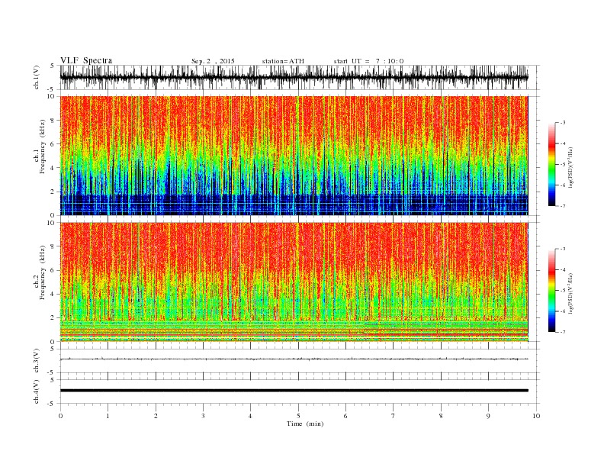This screenshot has width=604, height=467.
Task: Click time axis tick label "2"
Action: tap(156, 416)
